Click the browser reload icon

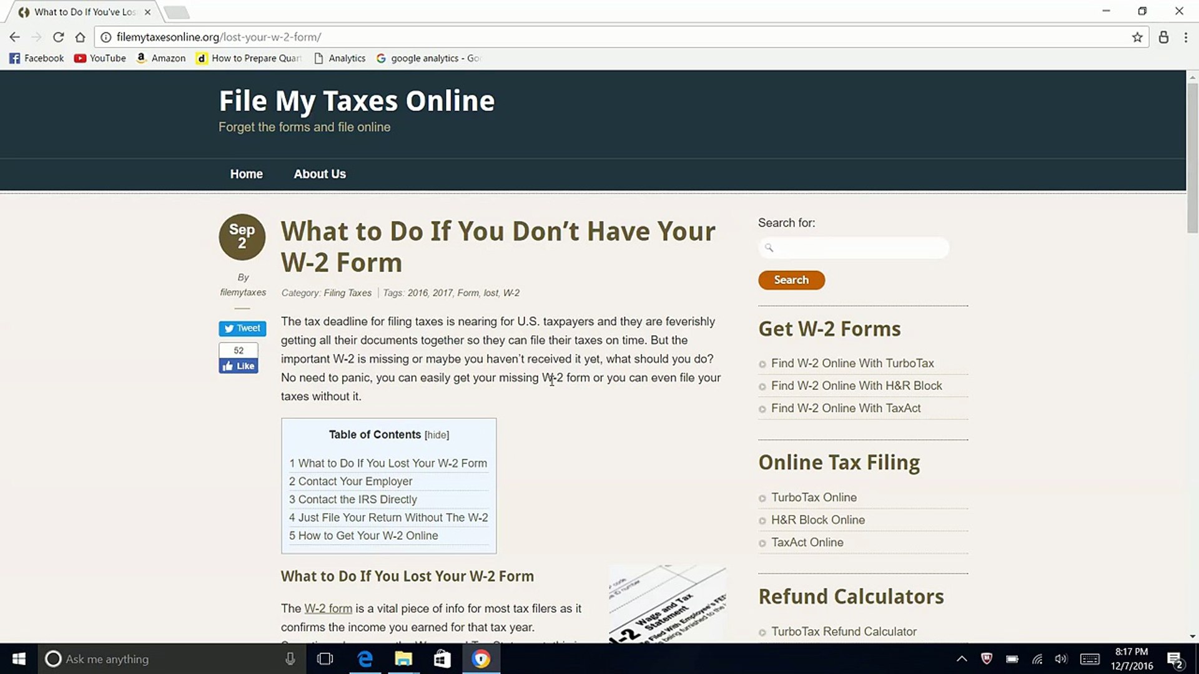click(58, 37)
